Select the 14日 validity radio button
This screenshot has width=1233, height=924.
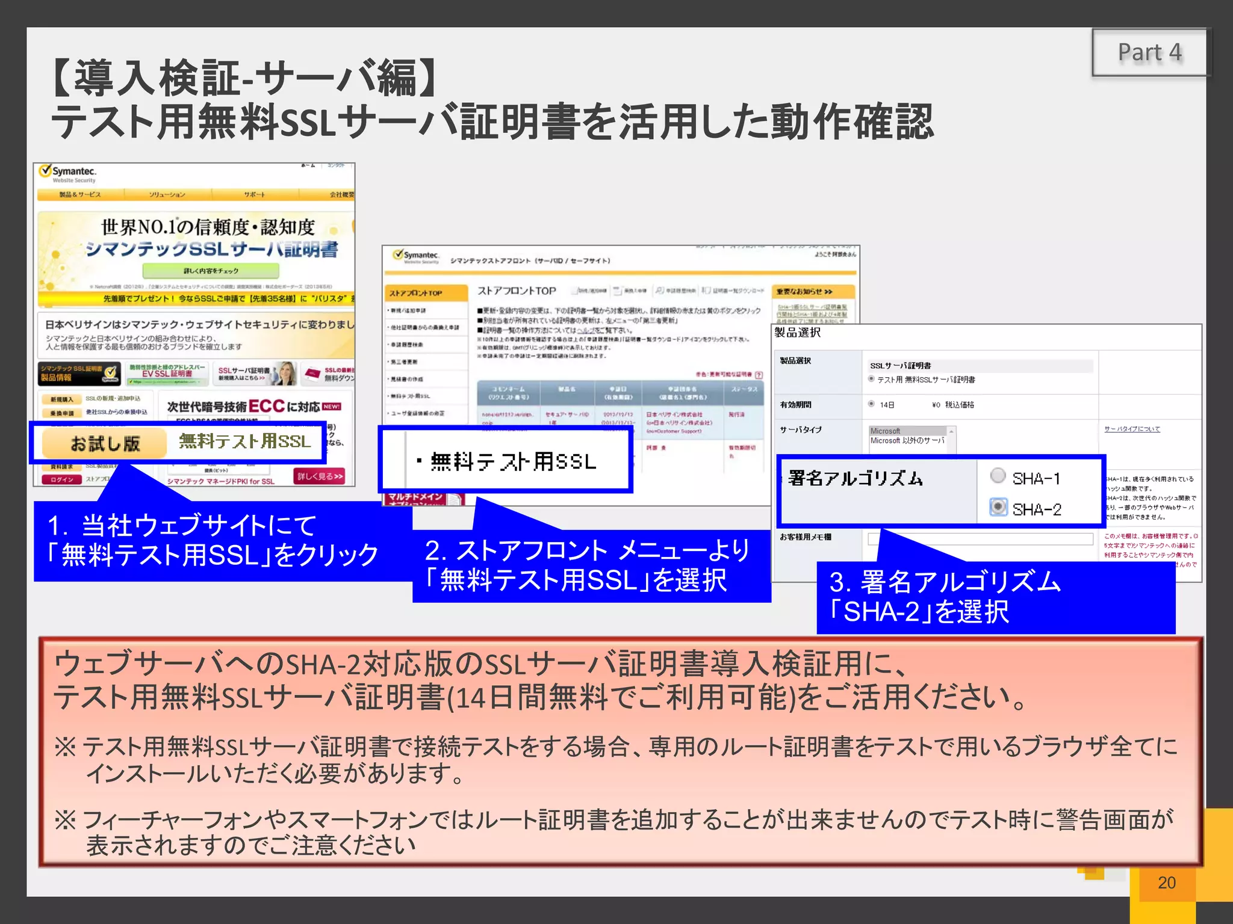pos(872,404)
